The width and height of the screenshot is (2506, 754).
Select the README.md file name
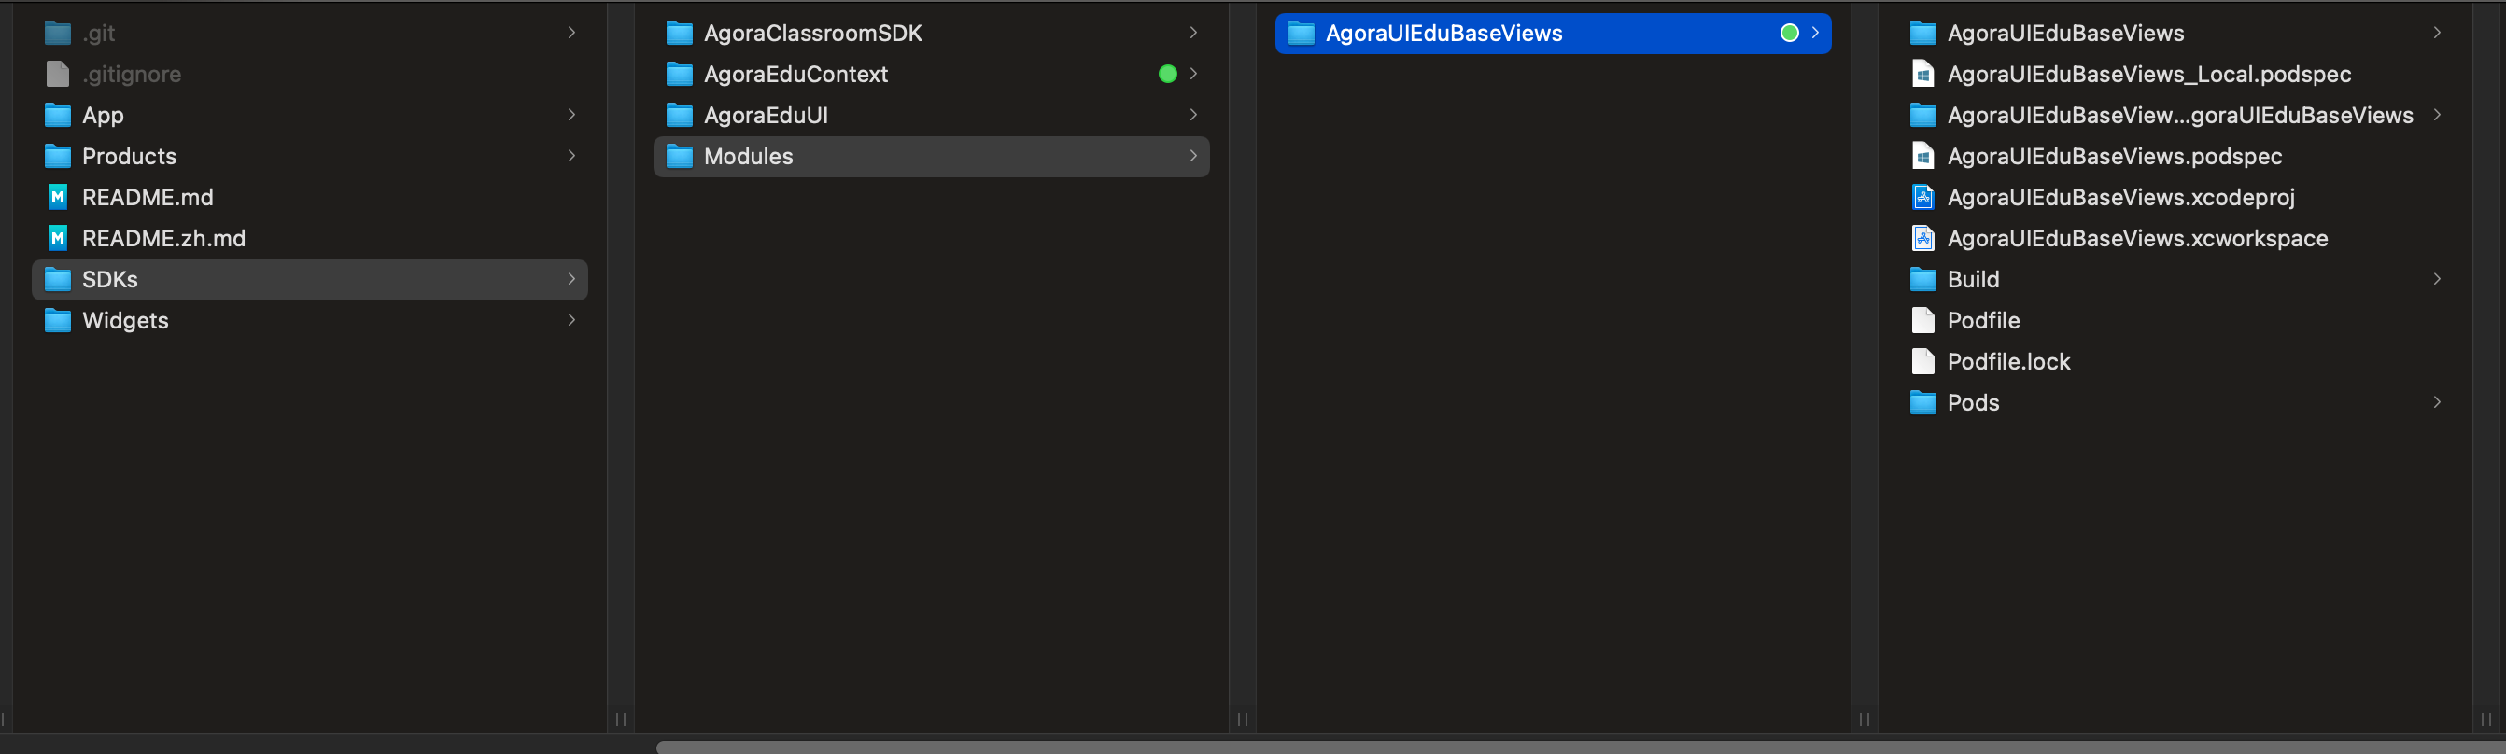(148, 198)
